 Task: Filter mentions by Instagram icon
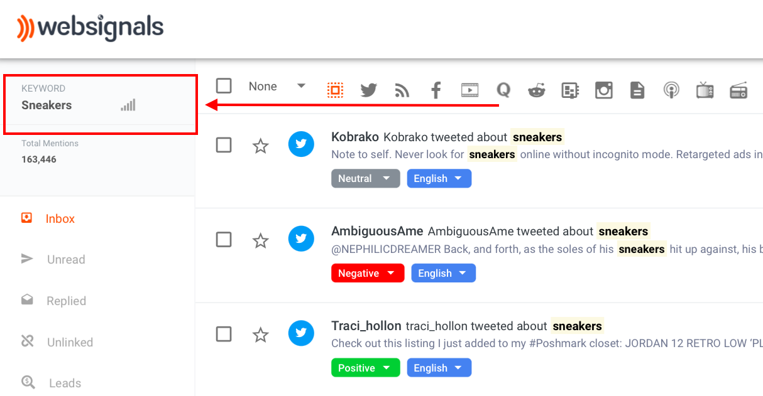point(604,90)
